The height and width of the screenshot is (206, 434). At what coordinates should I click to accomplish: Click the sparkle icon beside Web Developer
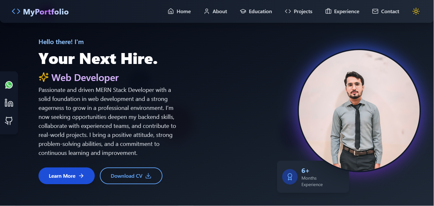44,77
